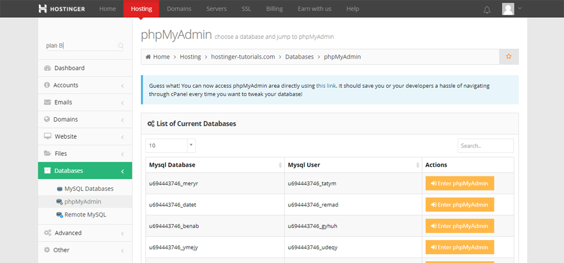Image resolution: width=564 pixels, height=263 pixels.
Task: Open Dashboard in the sidebar
Action: 85,68
